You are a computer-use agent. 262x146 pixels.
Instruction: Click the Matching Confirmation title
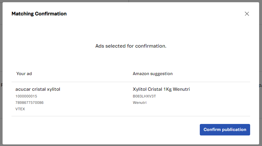click(x=39, y=14)
